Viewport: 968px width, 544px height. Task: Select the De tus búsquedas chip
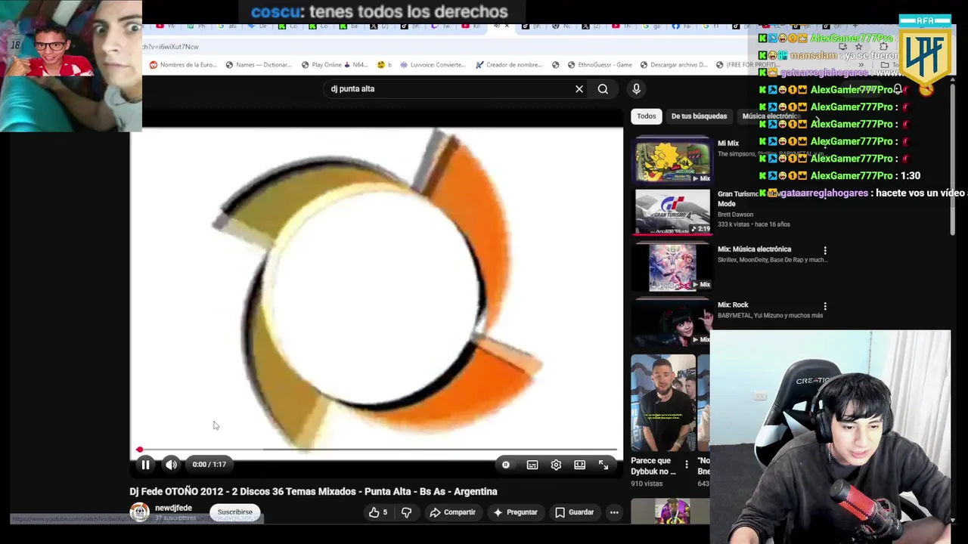699,116
